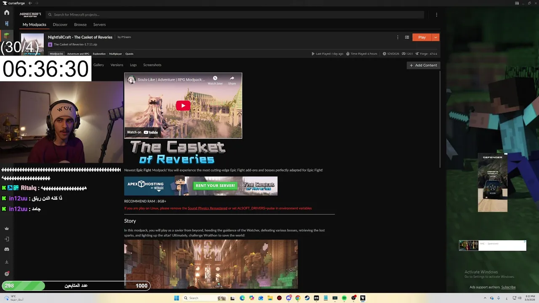The height and width of the screenshot is (303, 539).
Task: Open the CurseForge Home sidebar icon
Action: click(x=7, y=13)
